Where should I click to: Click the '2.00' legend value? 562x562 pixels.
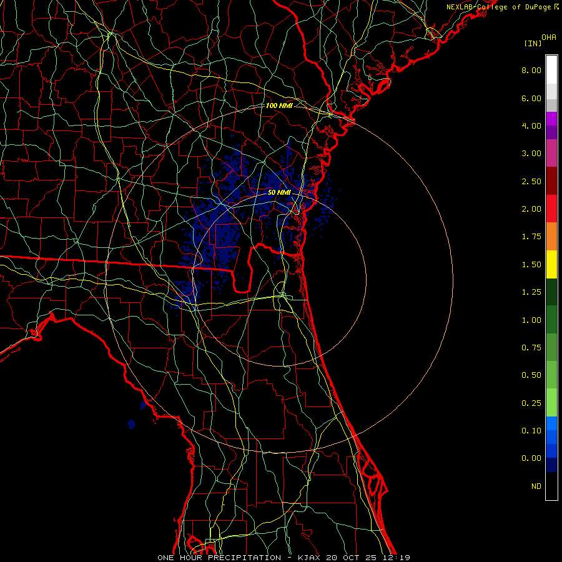[531, 209]
